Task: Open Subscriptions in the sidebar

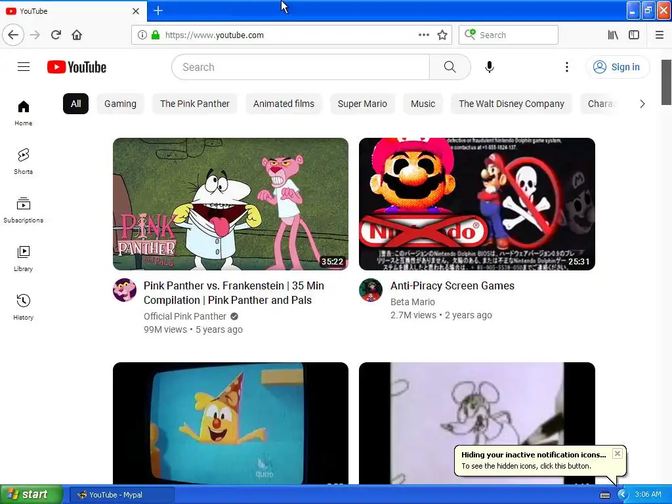Action: 24,210
